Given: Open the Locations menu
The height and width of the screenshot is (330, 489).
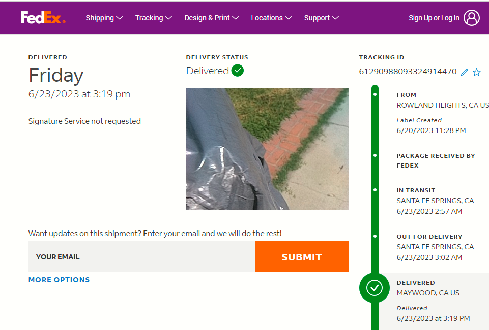Looking at the screenshot, I should (x=271, y=18).
